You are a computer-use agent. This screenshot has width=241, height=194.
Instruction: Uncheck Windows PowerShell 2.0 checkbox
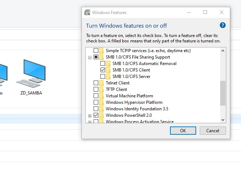tap(96, 115)
